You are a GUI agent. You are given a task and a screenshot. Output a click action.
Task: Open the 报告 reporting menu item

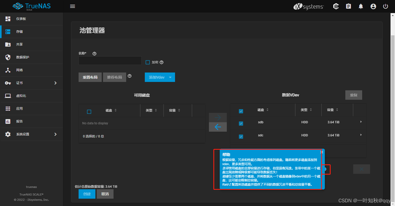(32, 121)
